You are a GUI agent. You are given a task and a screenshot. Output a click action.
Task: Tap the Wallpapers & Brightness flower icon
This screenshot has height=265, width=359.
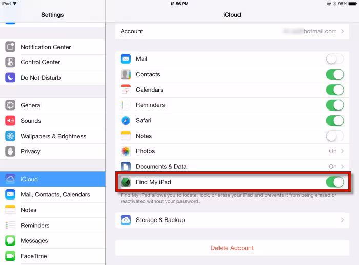10,136
